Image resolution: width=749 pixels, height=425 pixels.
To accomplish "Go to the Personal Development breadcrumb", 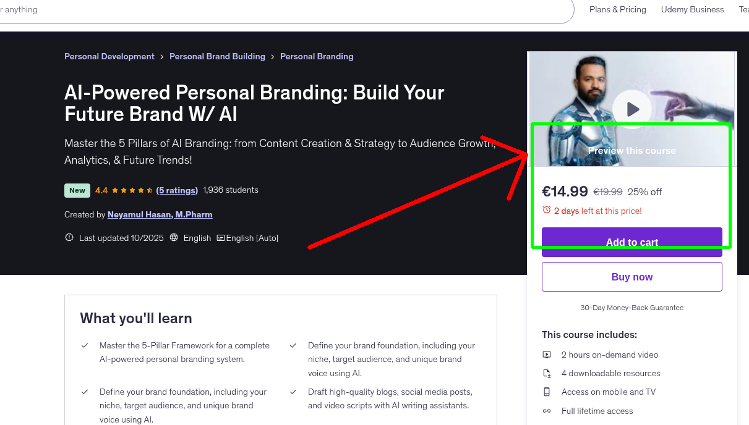I will click(x=109, y=56).
